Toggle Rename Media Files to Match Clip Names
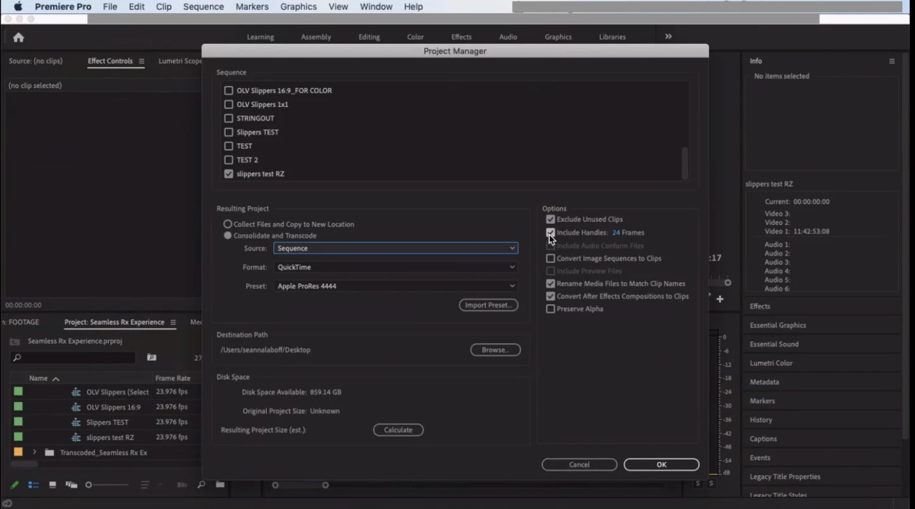Screen dimensions: 915x509 pyautogui.click(x=550, y=284)
